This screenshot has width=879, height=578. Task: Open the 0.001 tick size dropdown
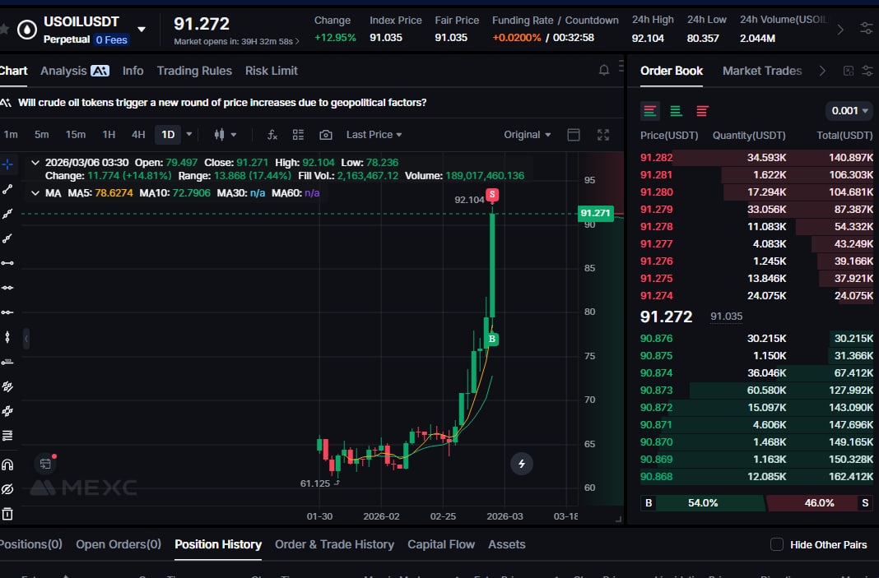[x=849, y=110]
